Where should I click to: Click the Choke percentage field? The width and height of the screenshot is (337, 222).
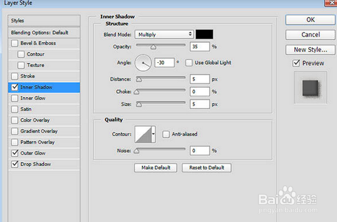click(200, 92)
